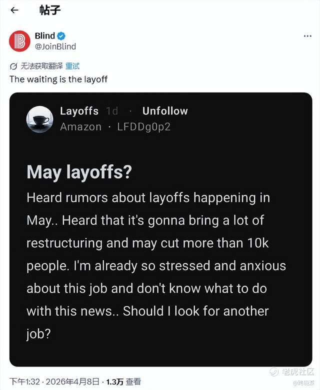Click the 帖子 page header
Viewport: 320px width, 390px height.
(50, 10)
